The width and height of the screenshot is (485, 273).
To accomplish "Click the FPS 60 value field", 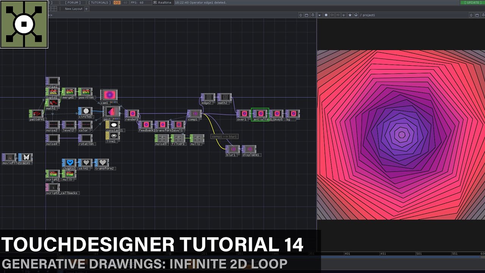I will (x=141, y=2).
